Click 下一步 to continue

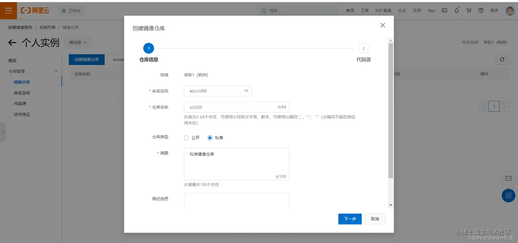pos(350,219)
